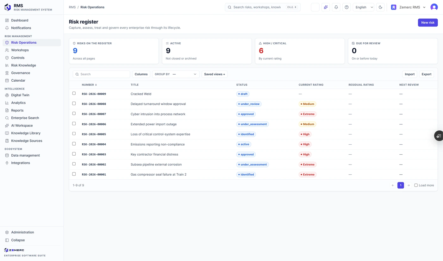Open the AI sparkle assistant icon
Viewport: 443px width, 261px height.
coord(326,7)
